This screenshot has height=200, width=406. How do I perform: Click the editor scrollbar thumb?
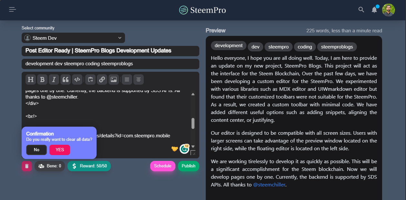pyautogui.click(x=193, y=123)
